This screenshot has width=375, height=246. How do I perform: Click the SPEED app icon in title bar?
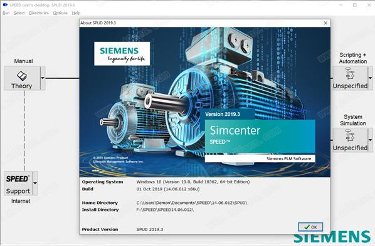click(x=5, y=4)
